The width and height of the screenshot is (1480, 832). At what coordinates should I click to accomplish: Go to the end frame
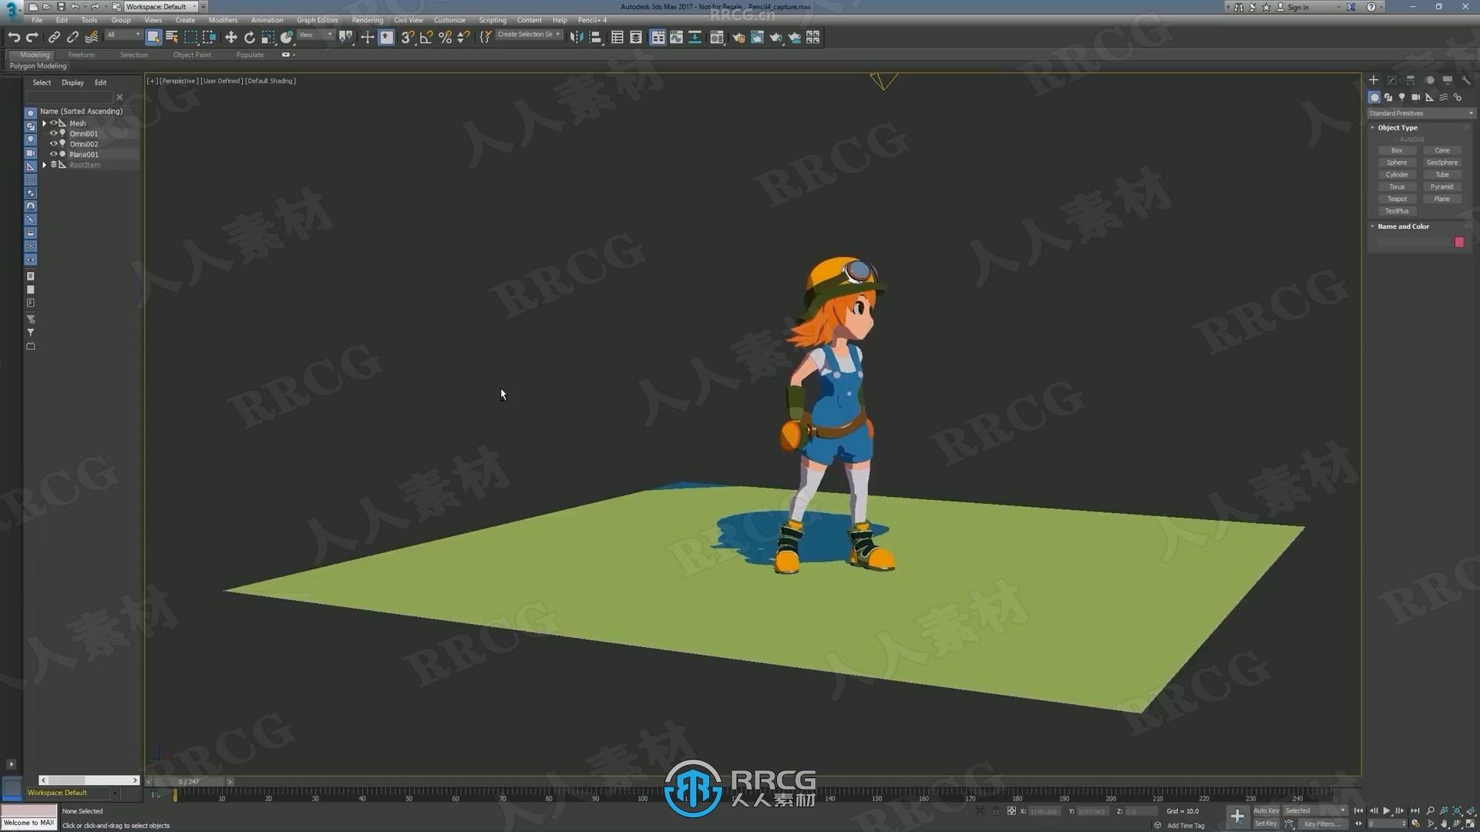pyautogui.click(x=1415, y=810)
